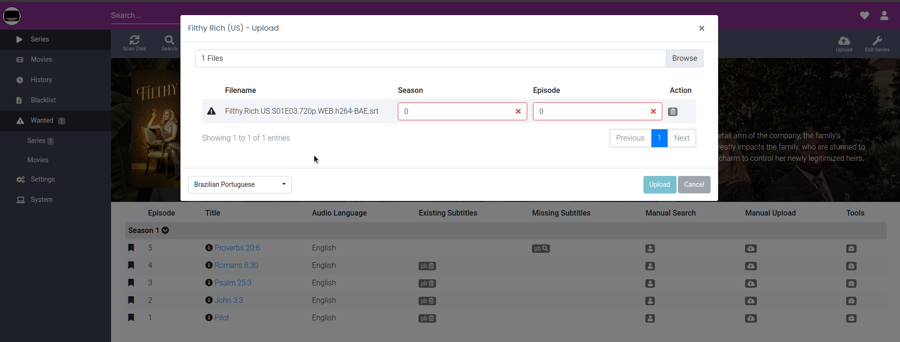This screenshot has height=342, width=900.
Task: Open History in the sidebar
Action: pos(55,80)
